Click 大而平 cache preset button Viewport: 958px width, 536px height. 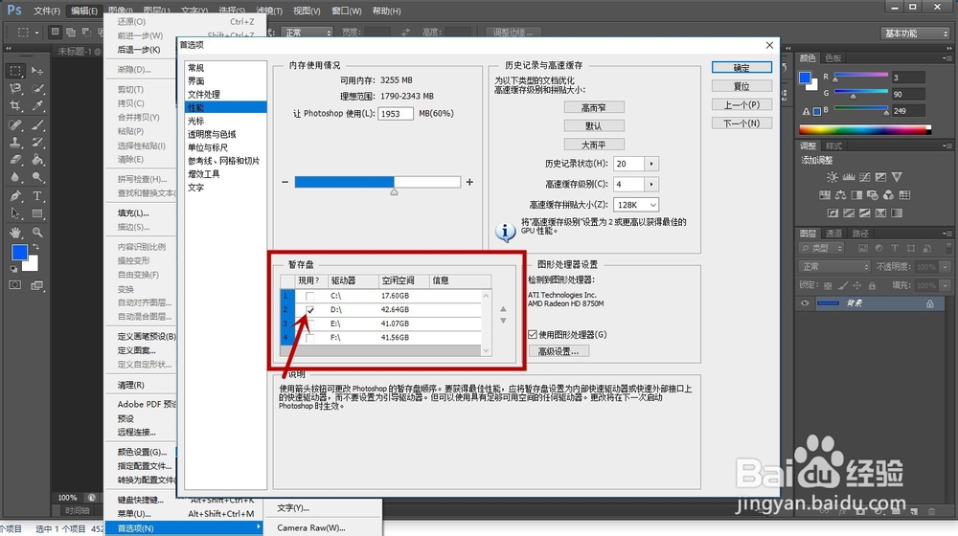[x=594, y=145]
